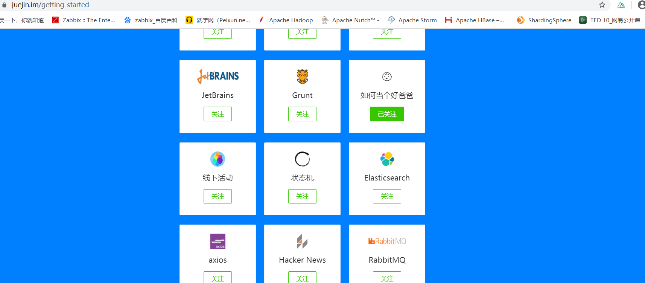This screenshot has height=283, width=645.
Task: Open the 就学网 (Peixun.ne... bookmark
Action: click(218, 20)
